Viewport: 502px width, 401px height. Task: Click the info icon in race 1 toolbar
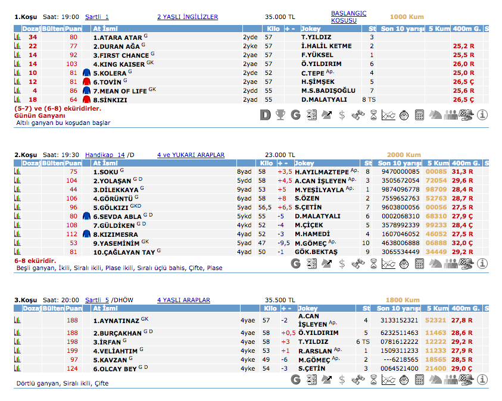pos(482,115)
